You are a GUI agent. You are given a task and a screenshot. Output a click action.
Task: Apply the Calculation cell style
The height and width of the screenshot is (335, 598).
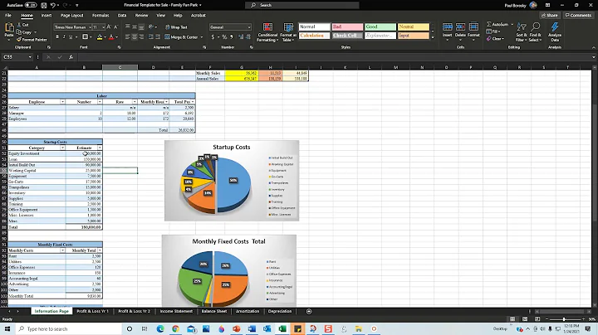(x=314, y=36)
